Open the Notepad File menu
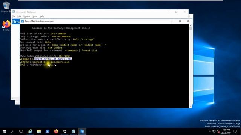 click(14, 16)
